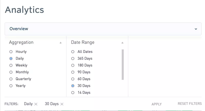Remove the 30 Days filter chip
The width and height of the screenshot is (205, 111).
point(62,104)
